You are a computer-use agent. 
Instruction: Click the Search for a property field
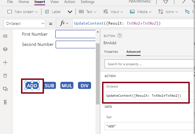[x=149, y=64]
